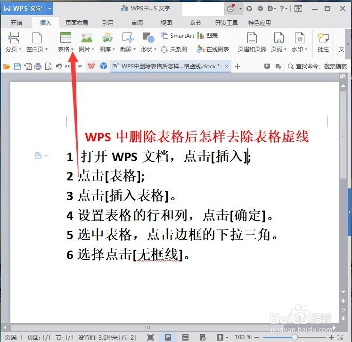Undo the last action
The width and height of the screenshot is (352, 342).
59,66
